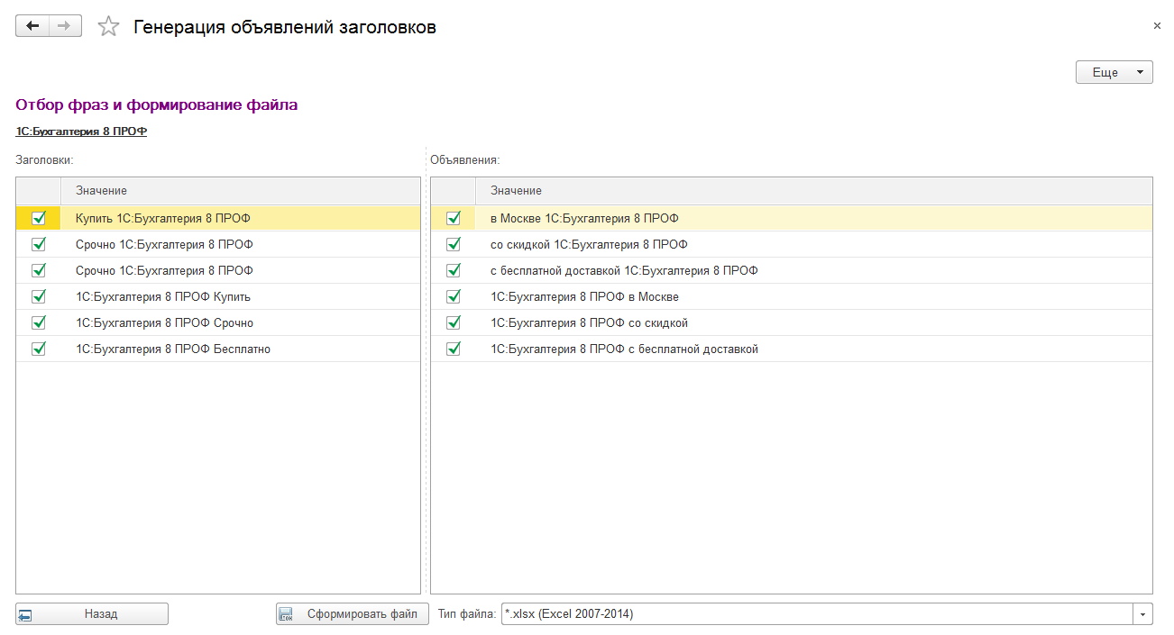Uncheck 1С:Бухгалтерия 8 ПРОФ в Москве ad
1174x635 pixels.
pyautogui.click(x=453, y=296)
